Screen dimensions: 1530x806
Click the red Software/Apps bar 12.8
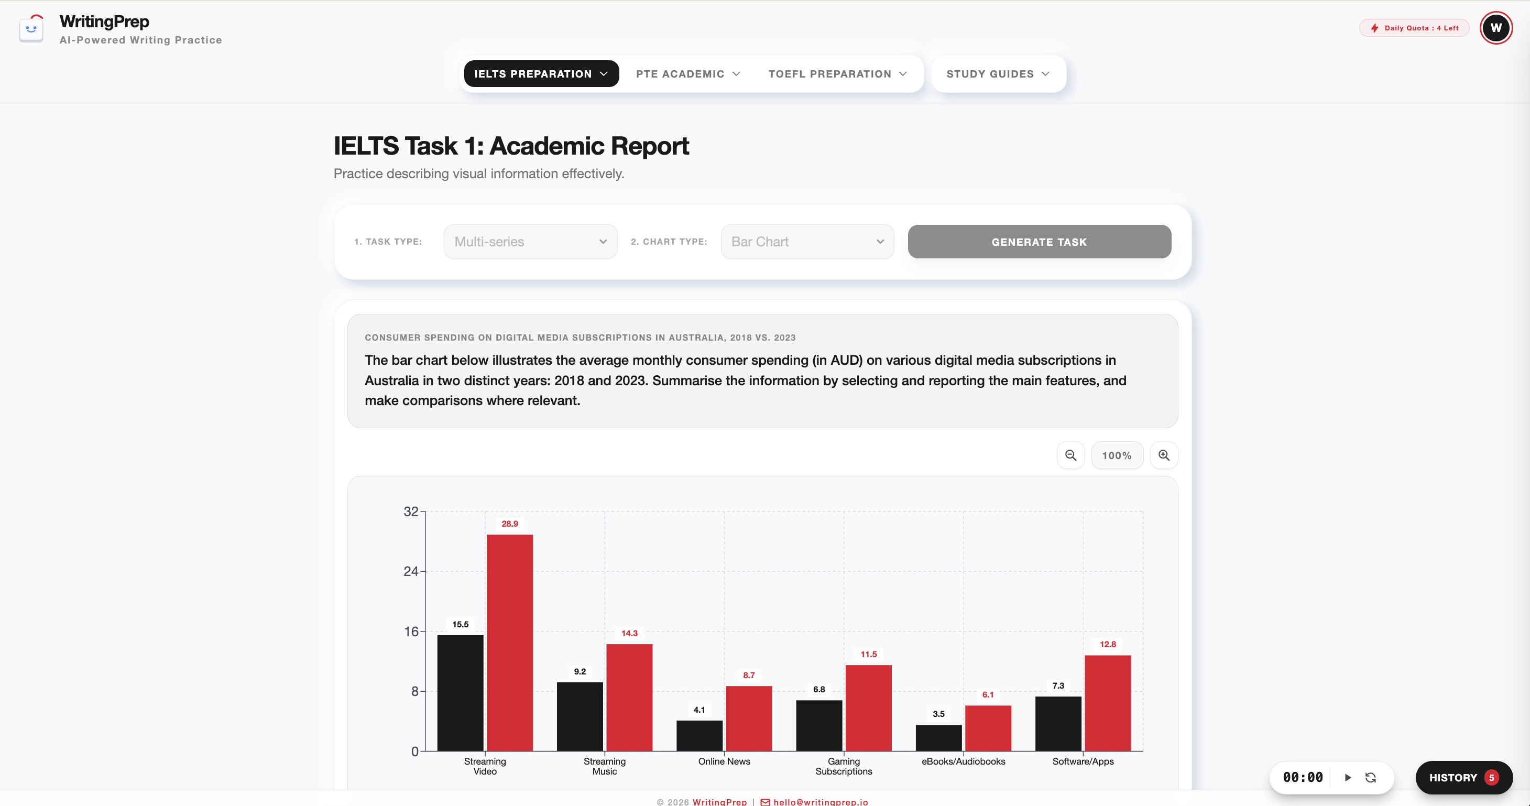click(x=1108, y=703)
